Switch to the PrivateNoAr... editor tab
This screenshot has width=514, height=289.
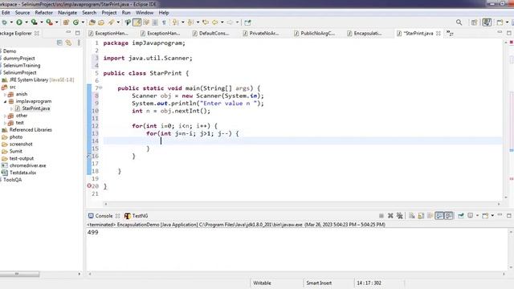coord(261,33)
